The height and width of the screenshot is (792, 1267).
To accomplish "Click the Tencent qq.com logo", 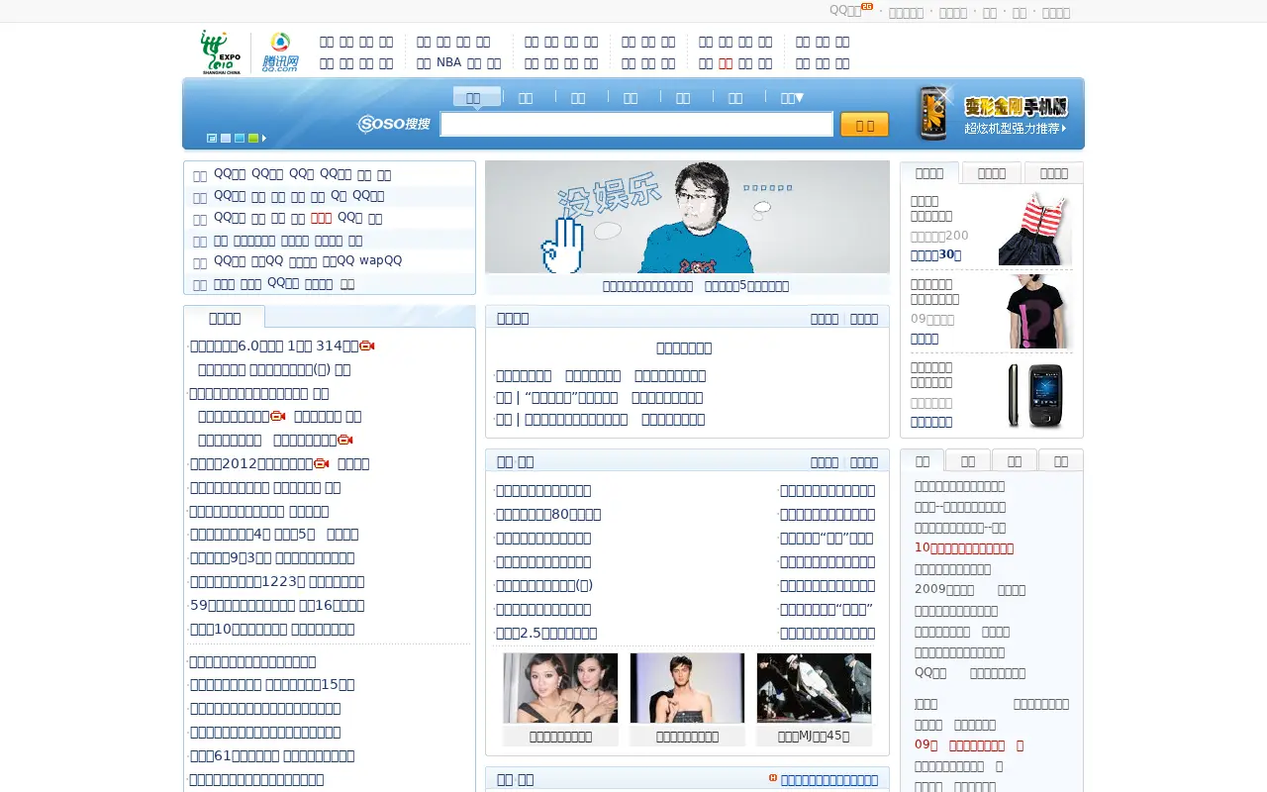I will click(x=280, y=52).
